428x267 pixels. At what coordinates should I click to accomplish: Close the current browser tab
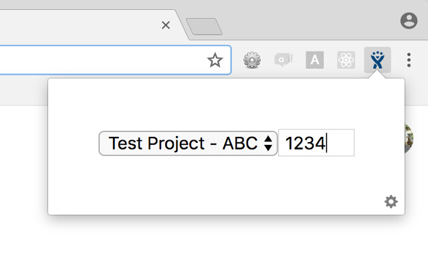point(166,25)
